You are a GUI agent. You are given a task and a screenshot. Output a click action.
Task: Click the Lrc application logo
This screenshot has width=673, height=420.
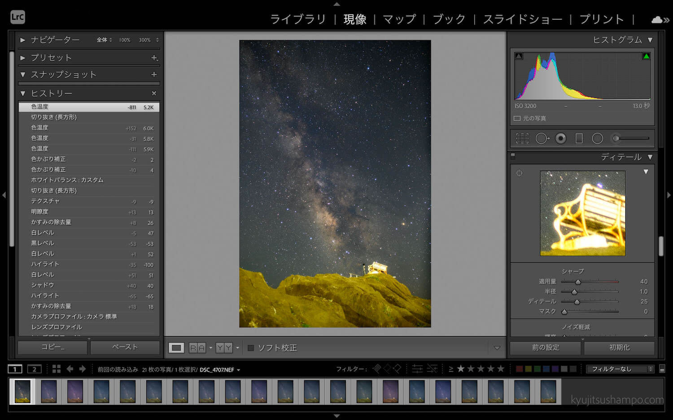coord(17,17)
